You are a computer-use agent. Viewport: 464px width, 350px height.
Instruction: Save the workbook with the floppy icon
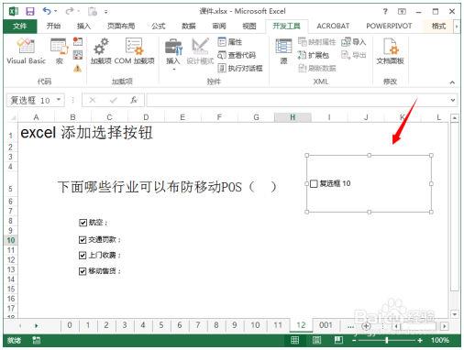tap(30, 12)
